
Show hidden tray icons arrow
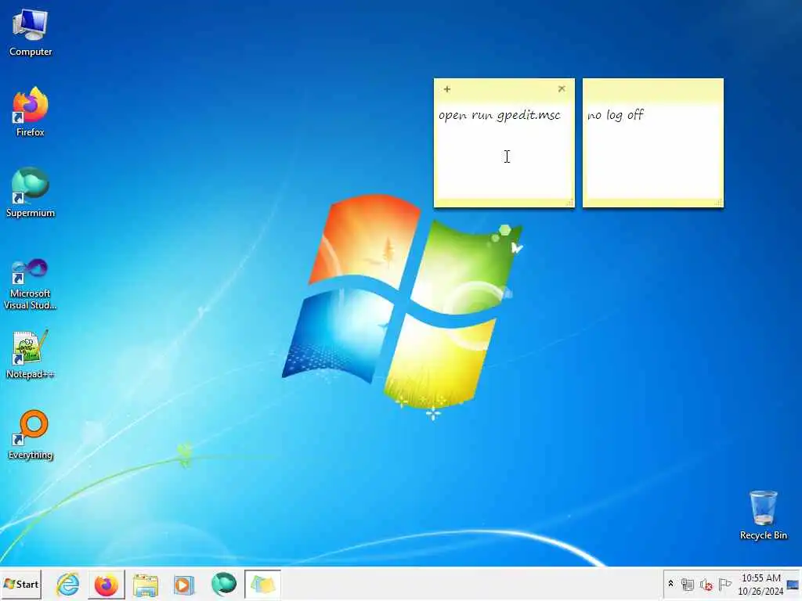[670, 584]
